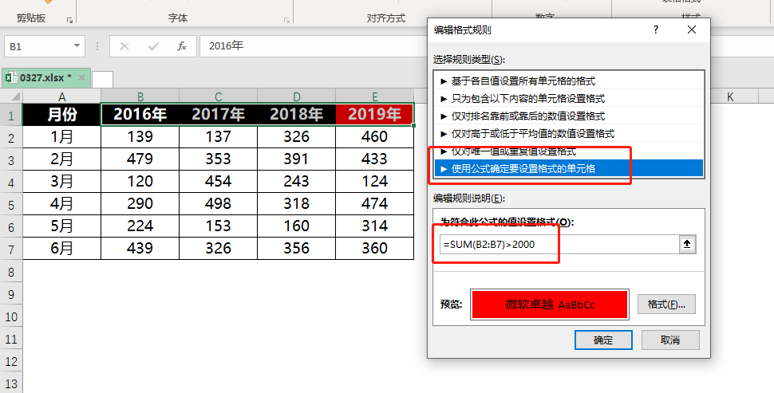Confirm the rule with 确定
Image resolution: width=774 pixels, height=393 pixels.
coord(603,340)
